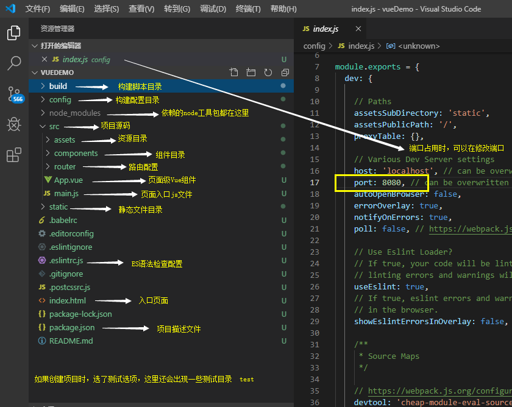
Task: Open README.md file in explorer
Action: point(162,341)
